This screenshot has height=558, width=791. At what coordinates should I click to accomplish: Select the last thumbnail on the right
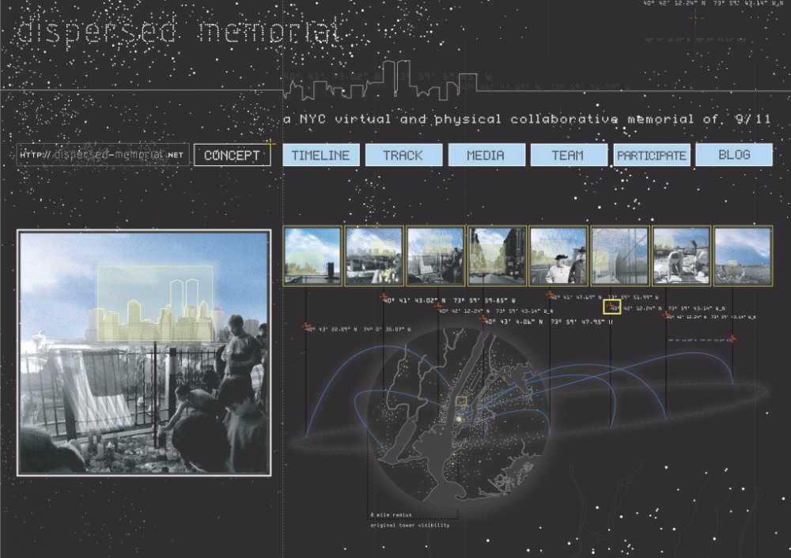coord(743,256)
